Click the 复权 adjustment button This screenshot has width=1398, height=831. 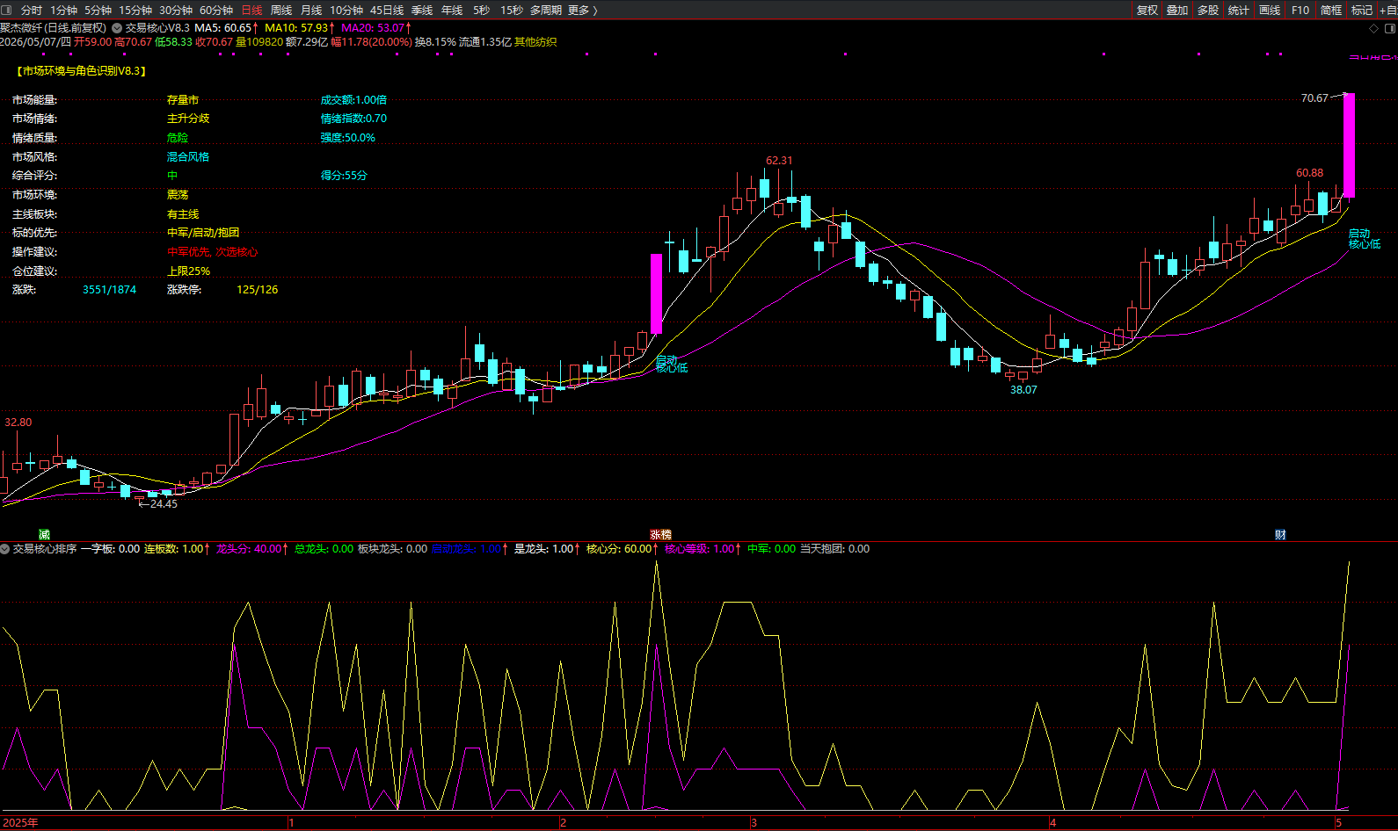(x=1147, y=10)
